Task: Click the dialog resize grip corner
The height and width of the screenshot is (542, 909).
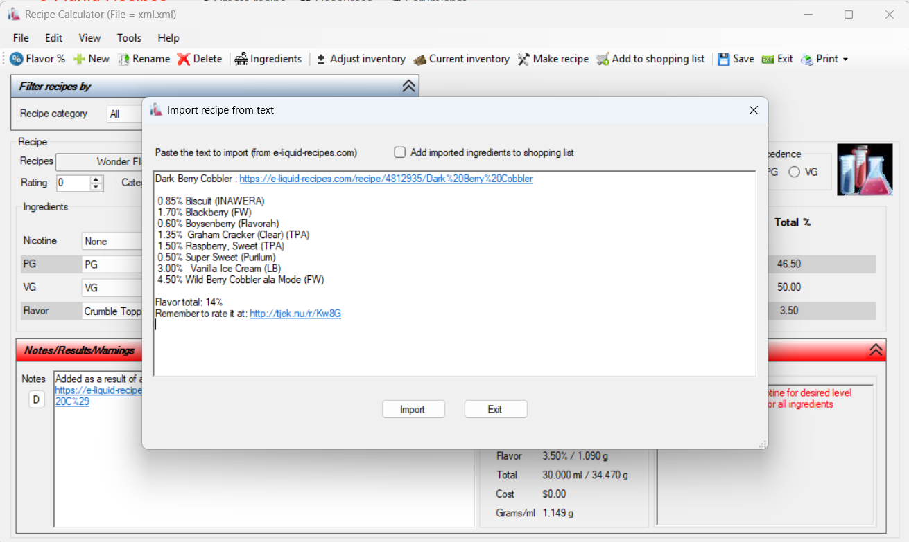Action: point(763,444)
